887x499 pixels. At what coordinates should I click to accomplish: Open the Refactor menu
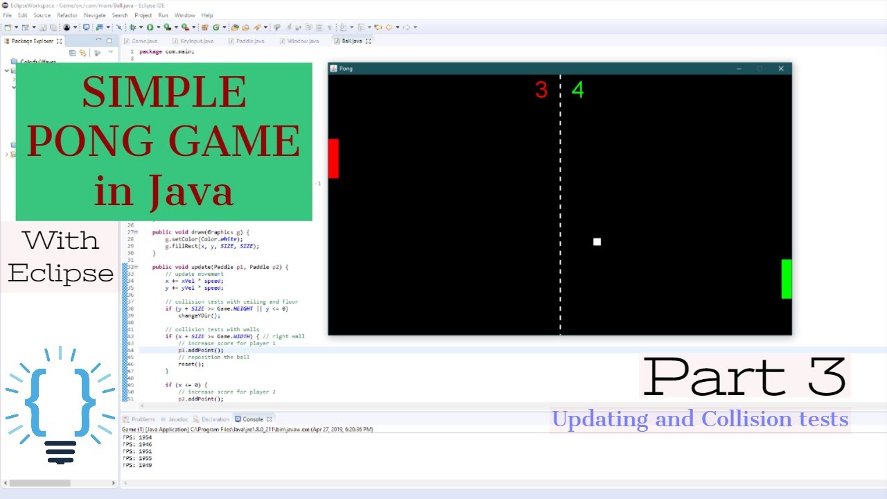(x=67, y=15)
